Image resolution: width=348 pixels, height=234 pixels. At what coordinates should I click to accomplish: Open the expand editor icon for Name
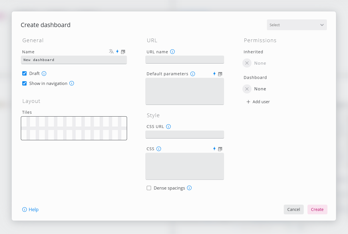click(123, 52)
